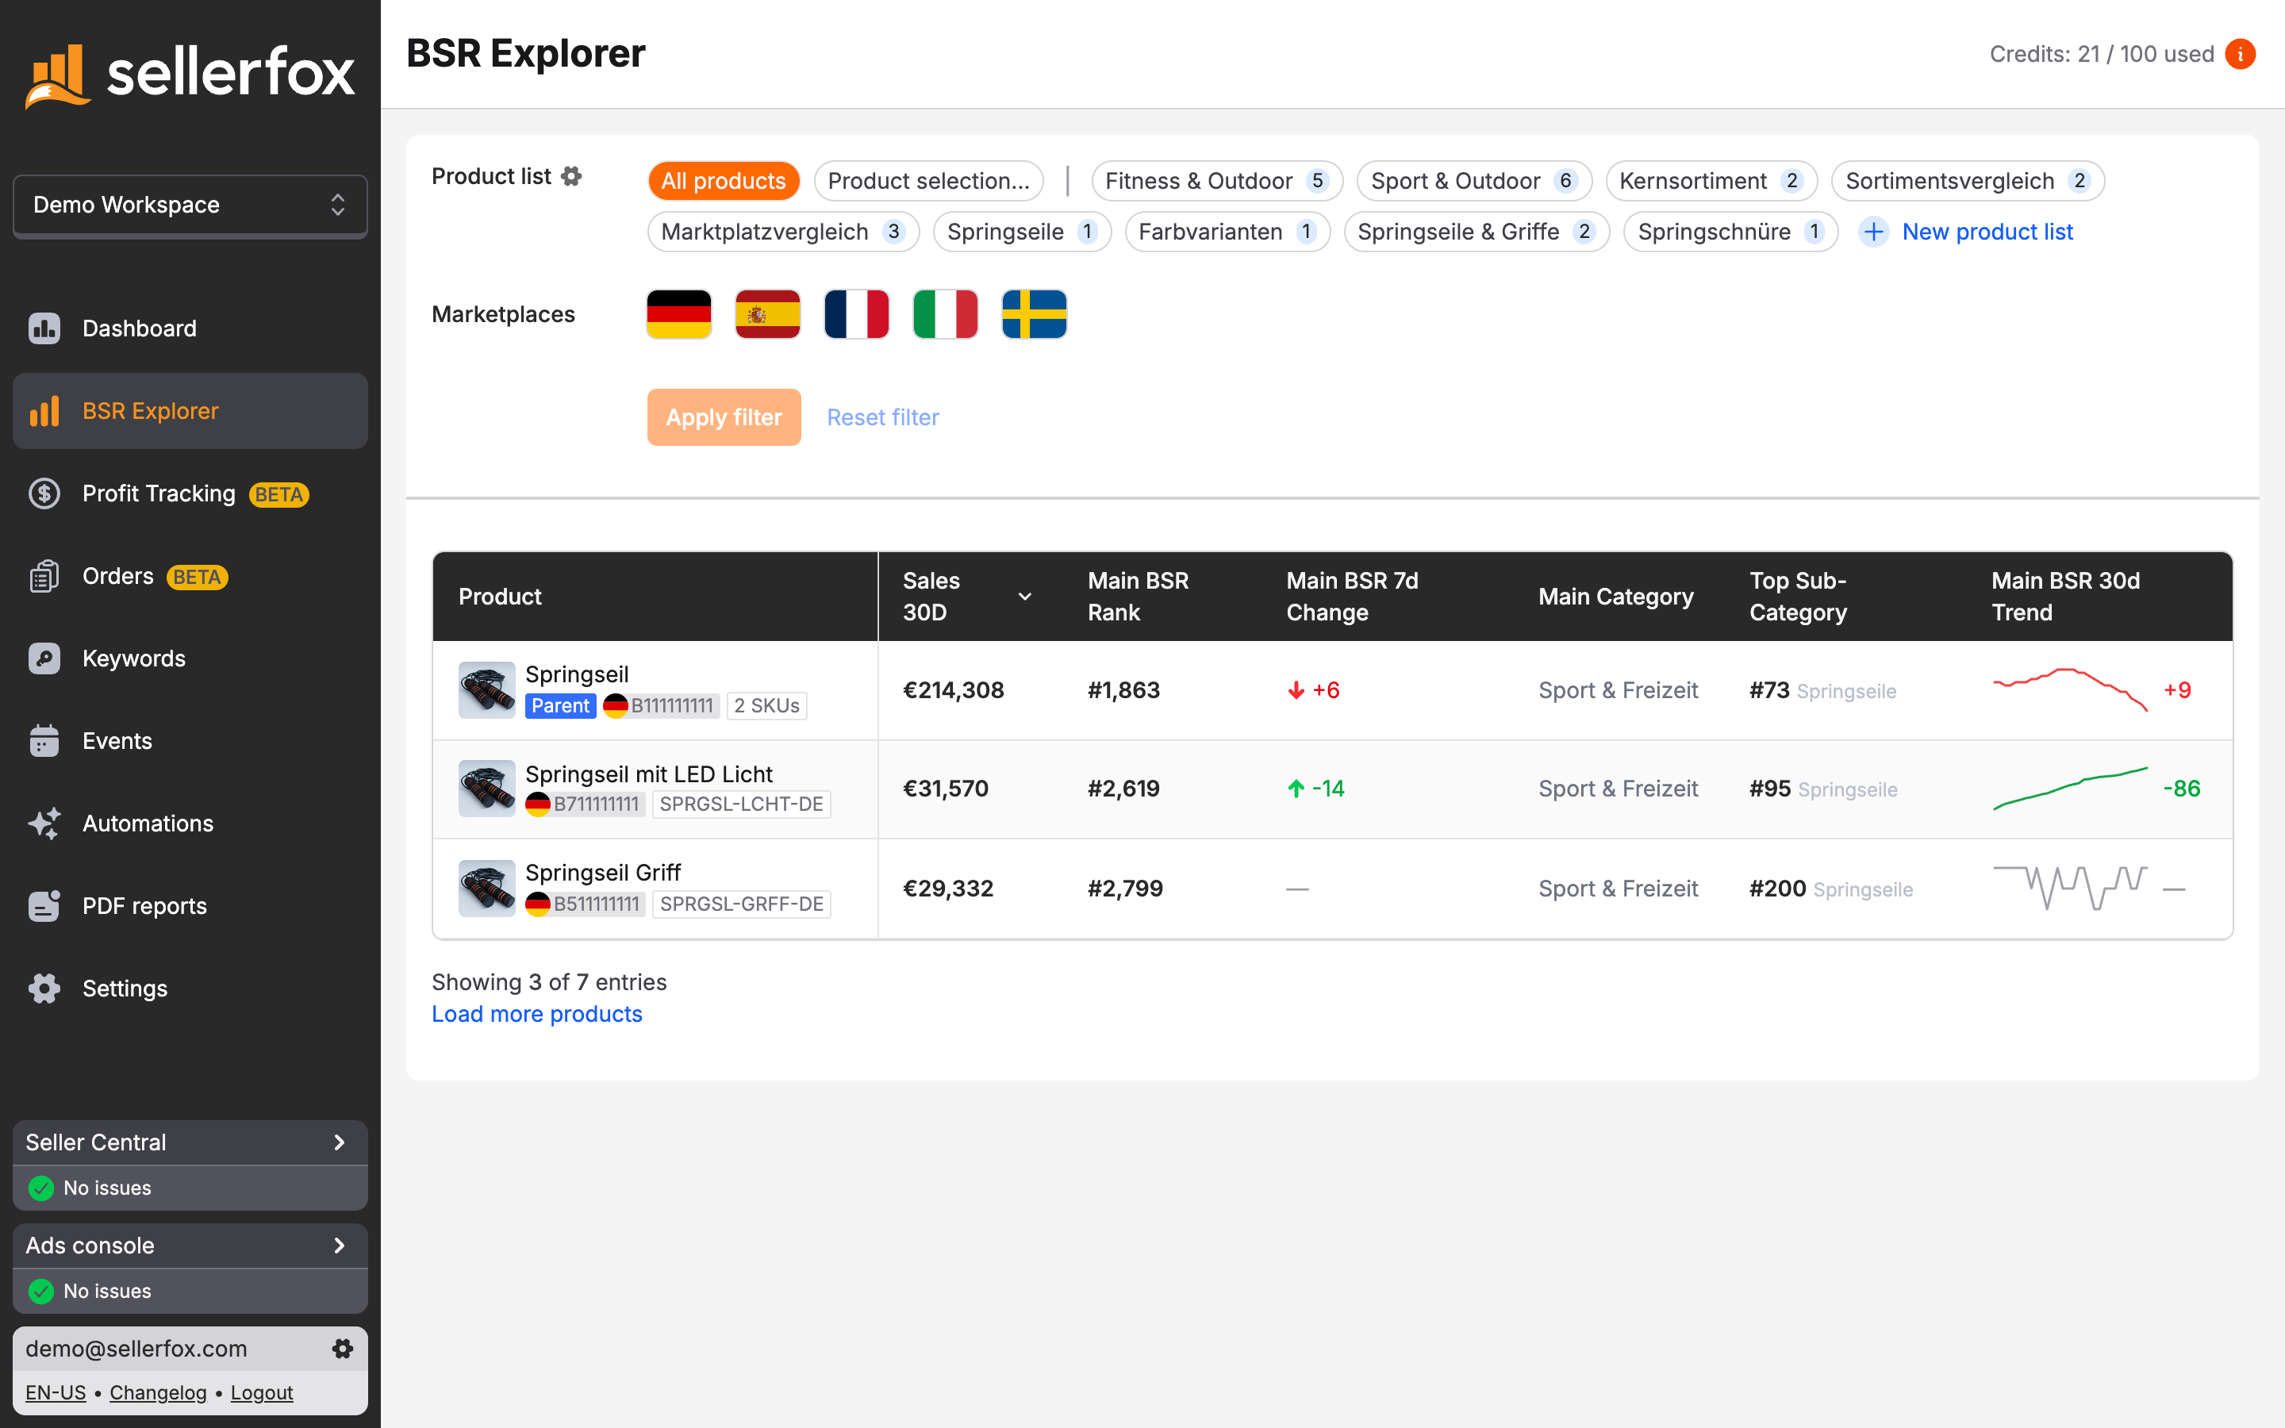
Task: Click the Automations sparkle icon
Action: pos(44,823)
